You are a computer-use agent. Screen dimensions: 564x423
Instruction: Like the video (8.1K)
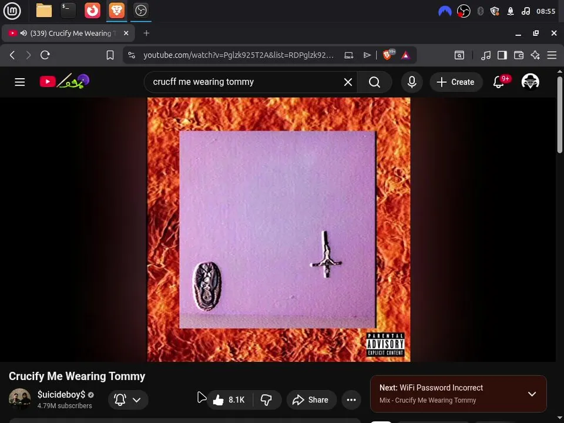pyautogui.click(x=229, y=399)
